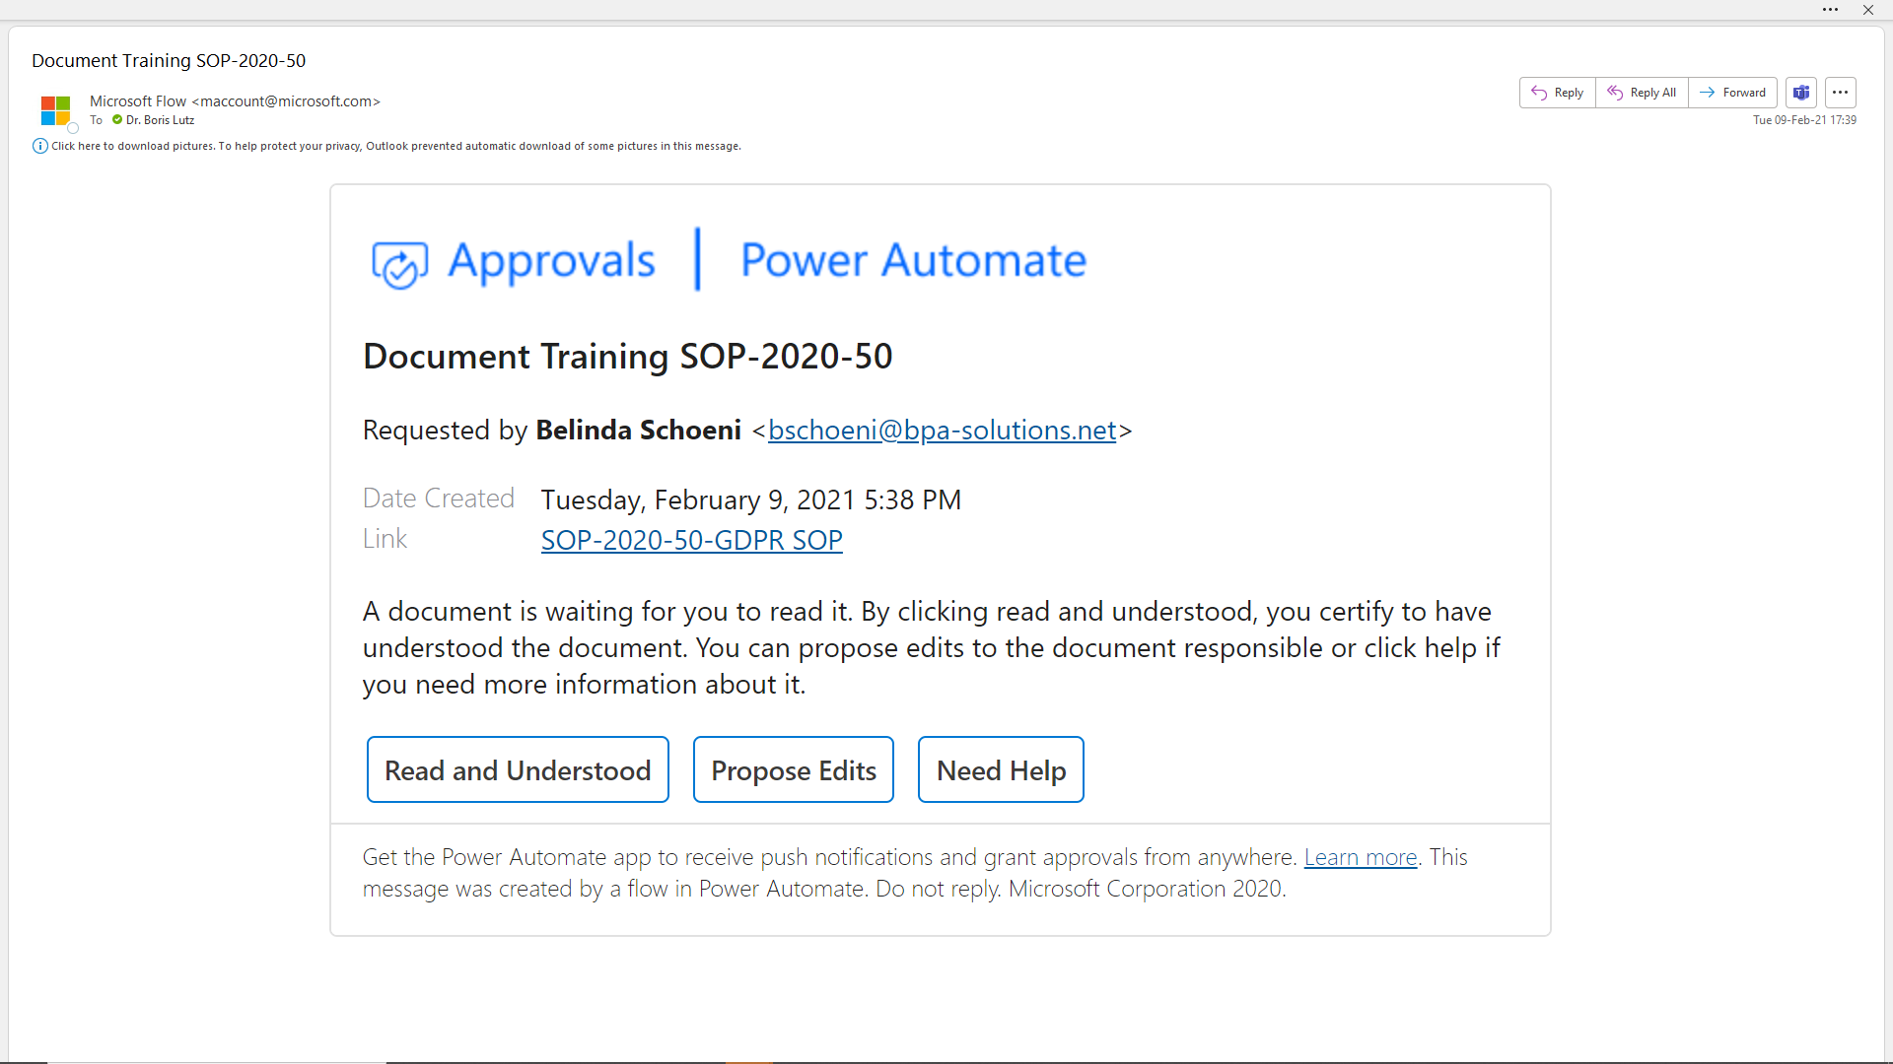Click the info icon in privacy notice

40,146
